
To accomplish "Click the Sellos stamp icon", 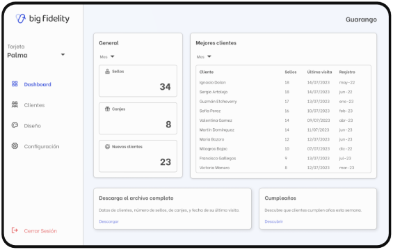I will [107, 72].
